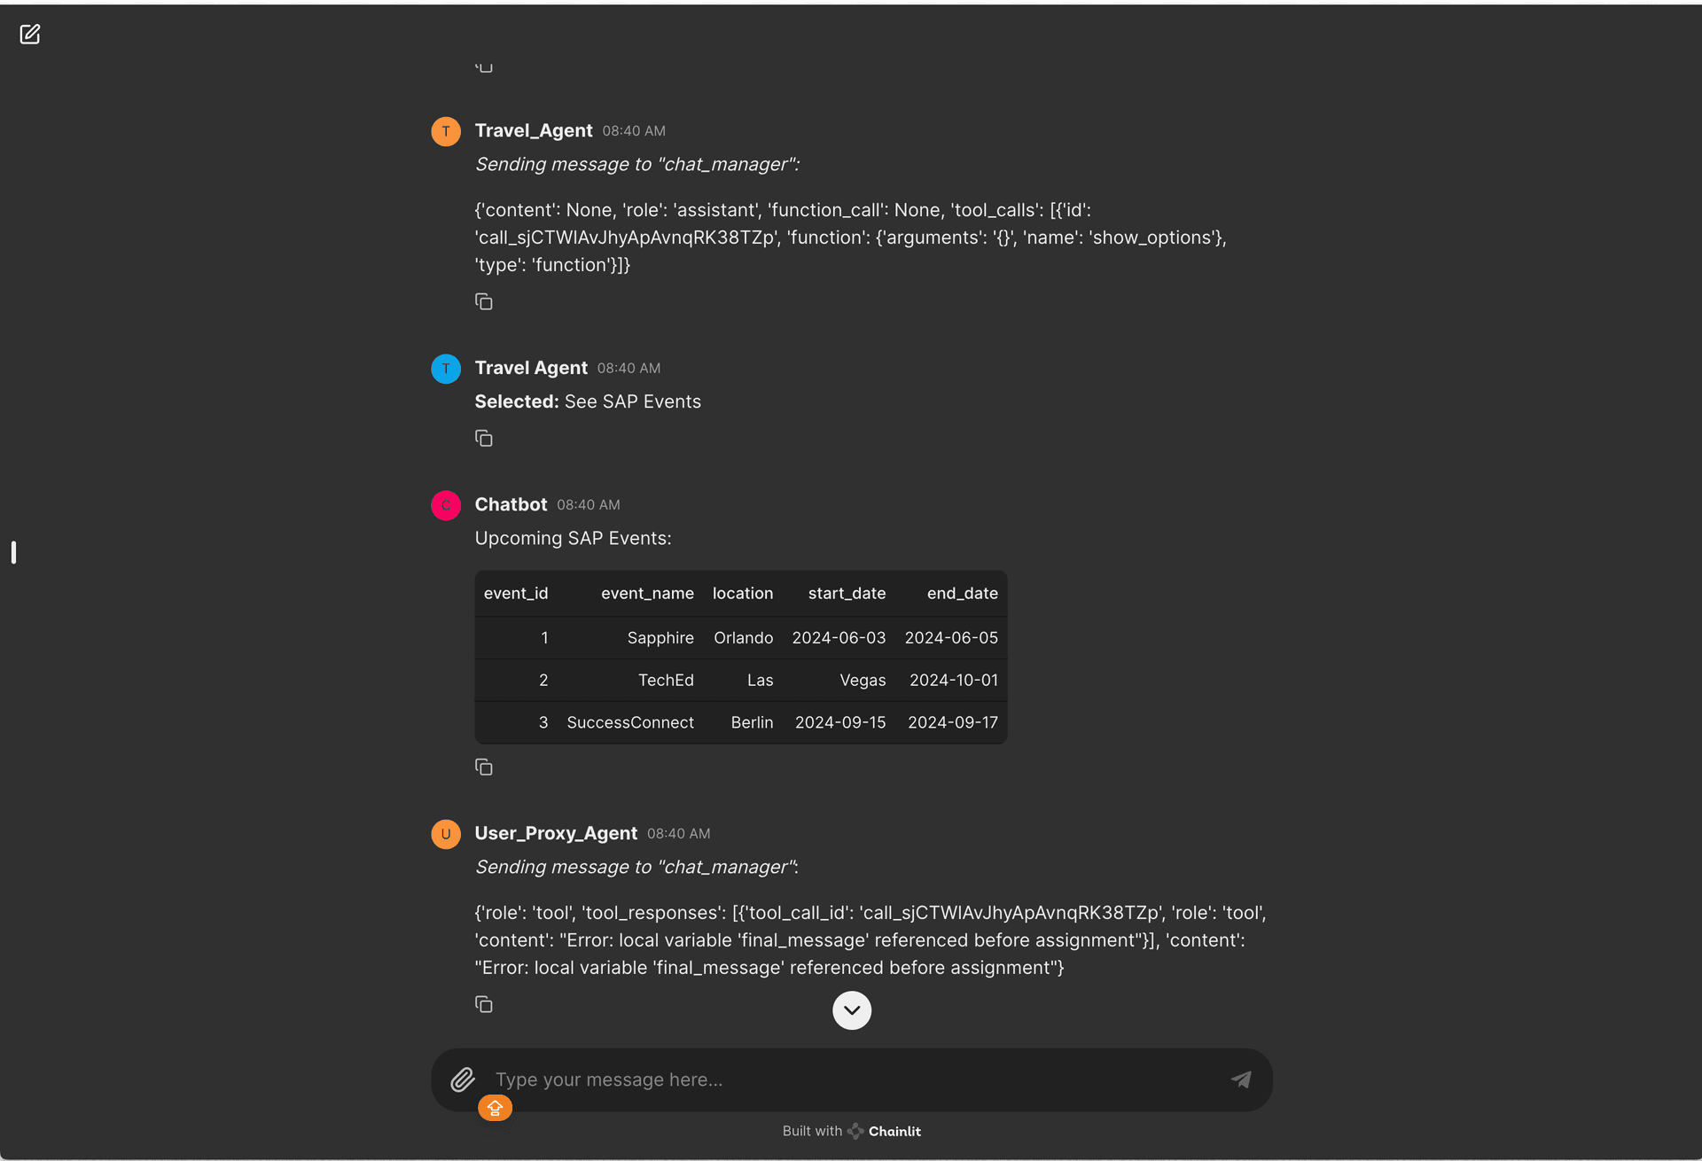This screenshot has width=1702, height=1161.
Task: Click the Chainlit logo icon
Action: pyautogui.click(x=852, y=1130)
